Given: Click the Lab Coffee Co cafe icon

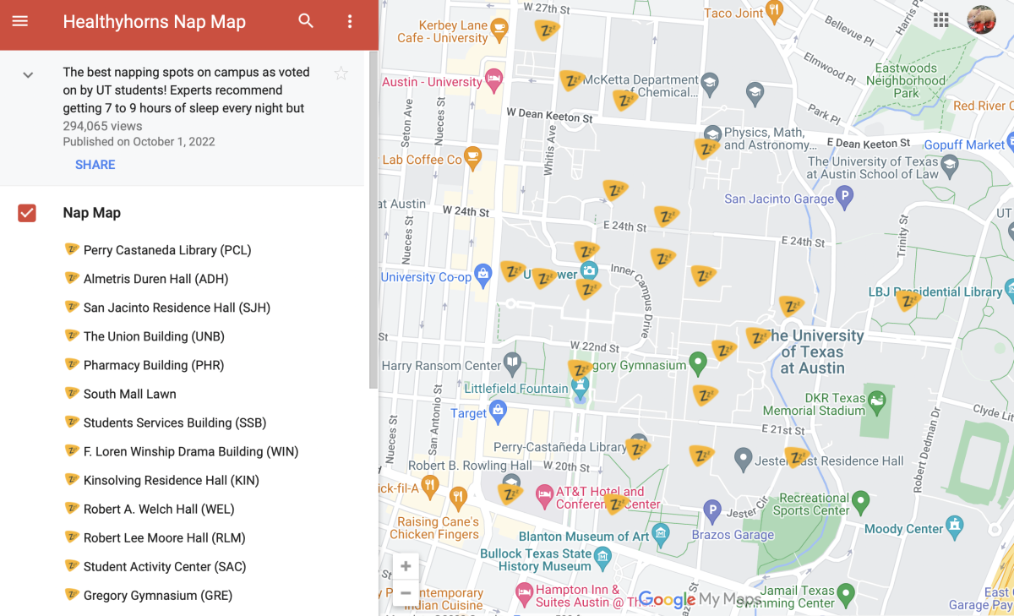Looking at the screenshot, I should coord(472,156).
